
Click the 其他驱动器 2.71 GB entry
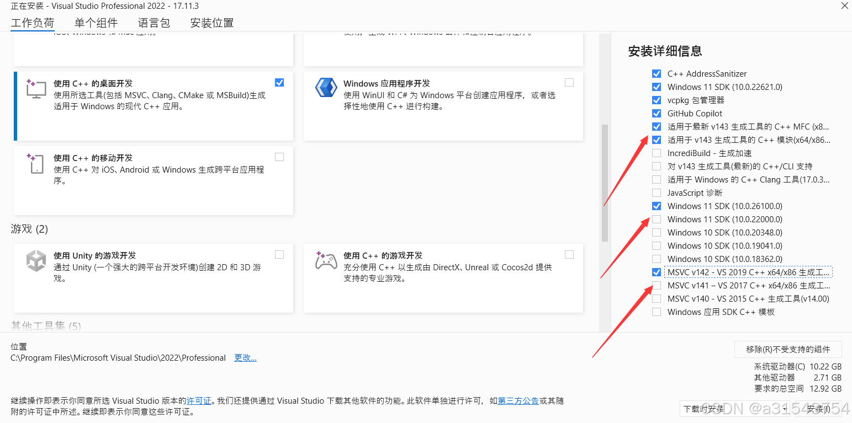coord(798,378)
